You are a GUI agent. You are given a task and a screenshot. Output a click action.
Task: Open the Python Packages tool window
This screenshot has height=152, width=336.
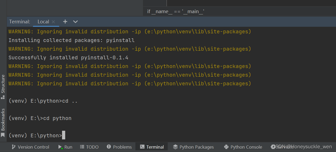click(193, 147)
